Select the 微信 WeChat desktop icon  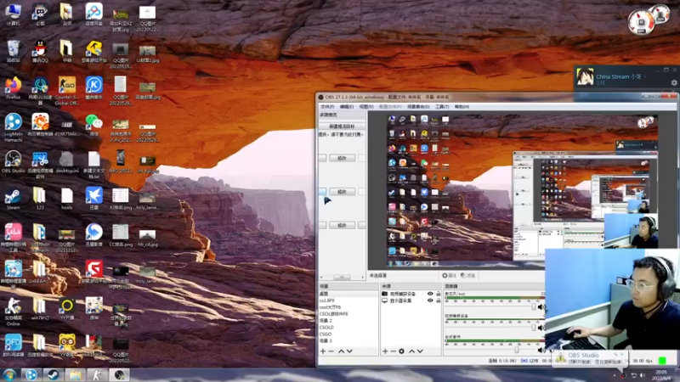pos(93,125)
